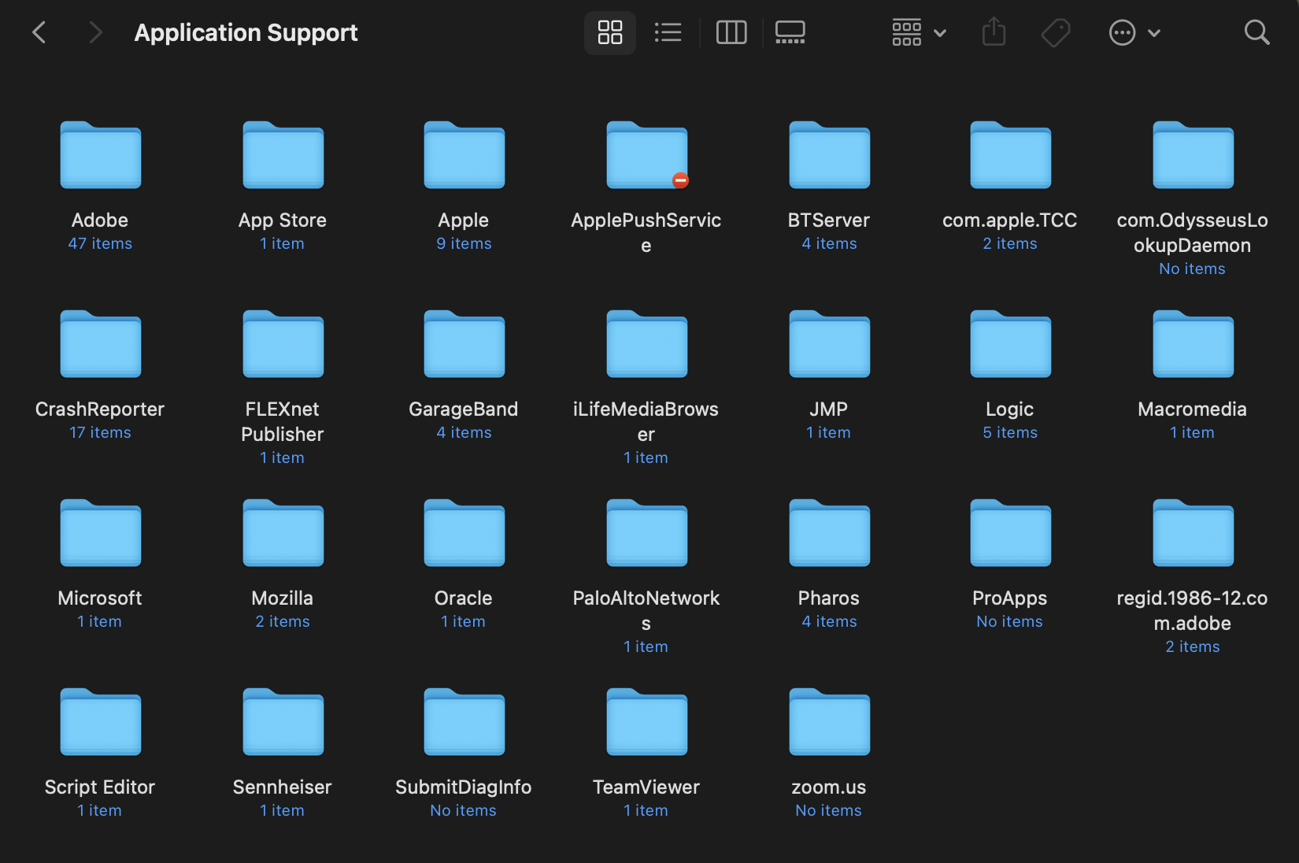Select the CrashReporter folder
This screenshot has width=1299, height=863.
click(x=101, y=343)
